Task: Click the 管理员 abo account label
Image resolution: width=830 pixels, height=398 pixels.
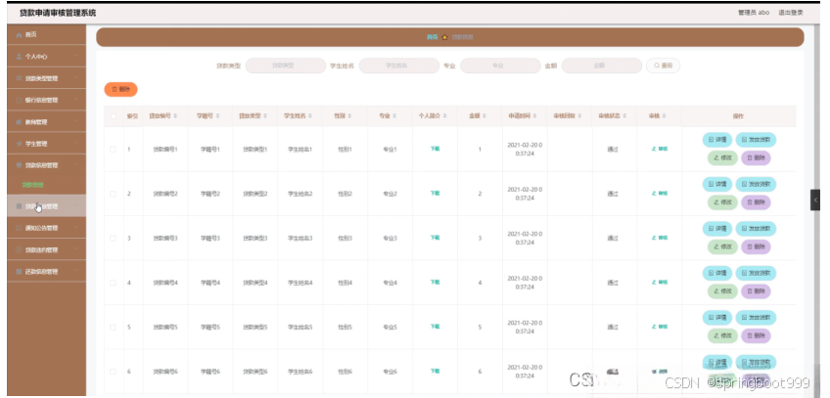Action: (x=754, y=13)
